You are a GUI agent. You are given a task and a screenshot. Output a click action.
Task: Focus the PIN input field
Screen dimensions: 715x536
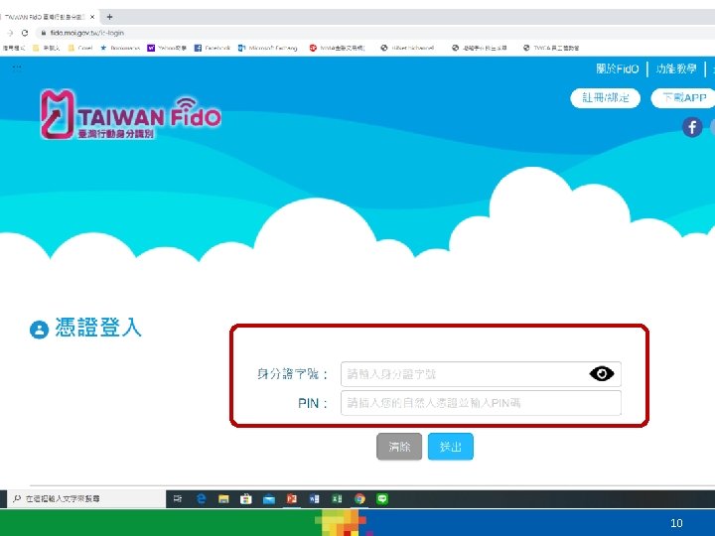481,403
